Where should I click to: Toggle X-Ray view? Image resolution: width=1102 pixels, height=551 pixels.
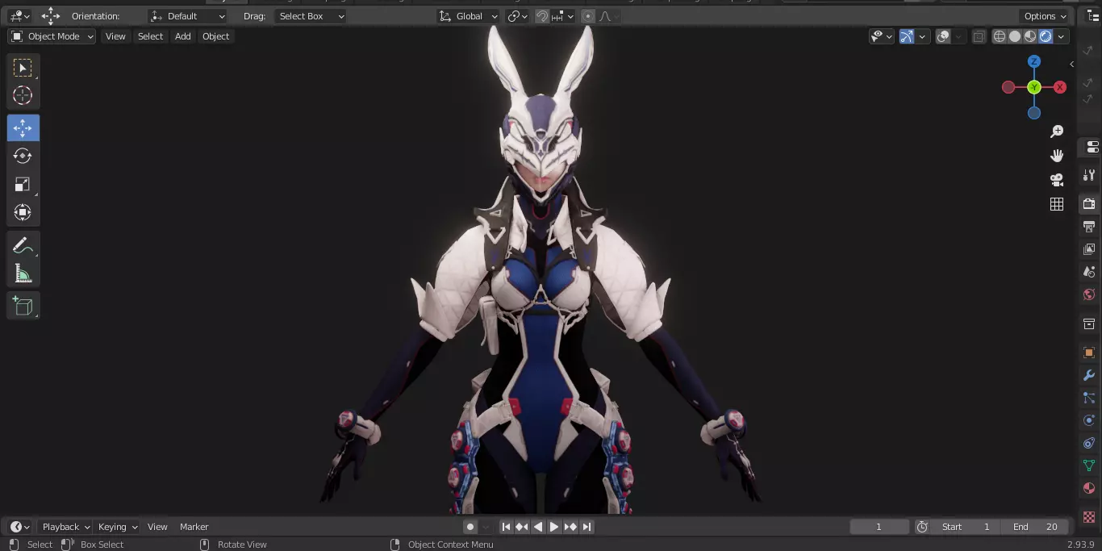(x=979, y=36)
